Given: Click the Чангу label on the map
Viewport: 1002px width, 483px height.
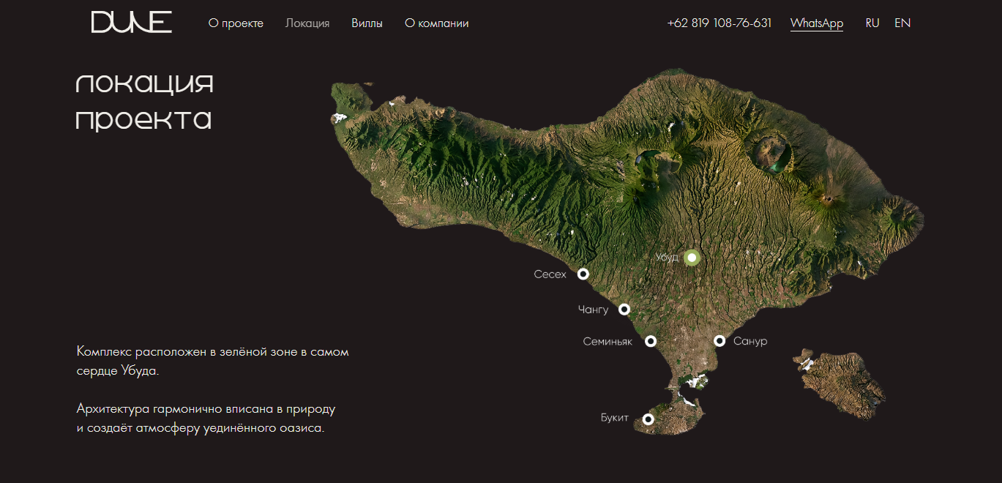Looking at the screenshot, I should [x=594, y=310].
